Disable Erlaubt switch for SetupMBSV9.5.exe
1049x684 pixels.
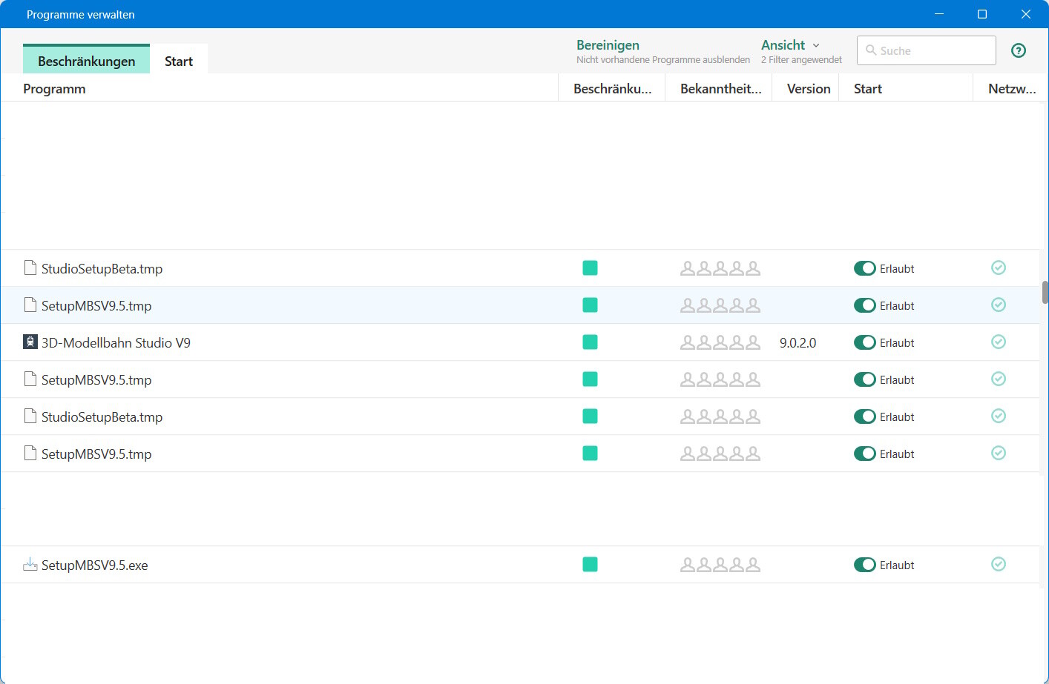pyautogui.click(x=865, y=565)
